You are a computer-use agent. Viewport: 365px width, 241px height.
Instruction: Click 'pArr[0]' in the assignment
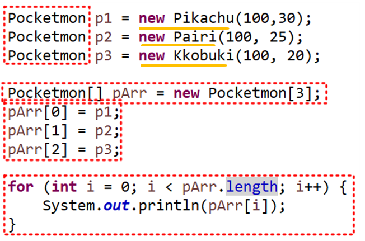[38, 112]
